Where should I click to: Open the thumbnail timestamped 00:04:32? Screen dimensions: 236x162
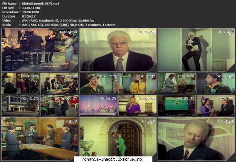40,50
